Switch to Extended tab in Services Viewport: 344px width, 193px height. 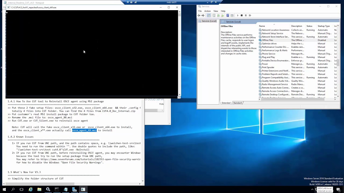[226, 103]
